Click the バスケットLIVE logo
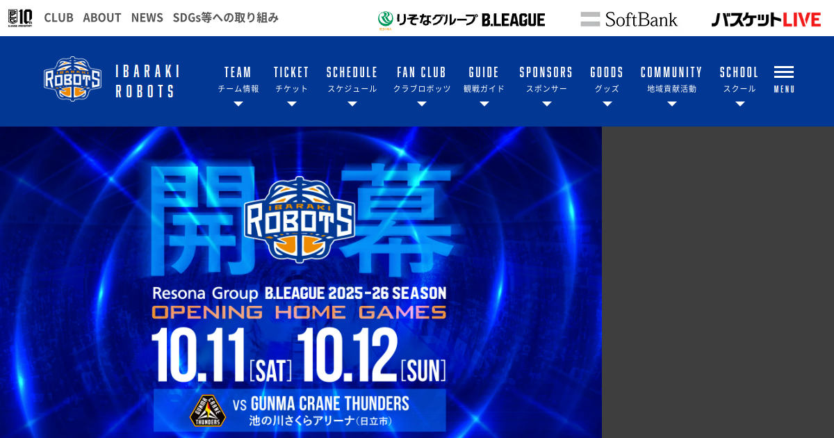This screenshot has width=834, height=438. 766,19
